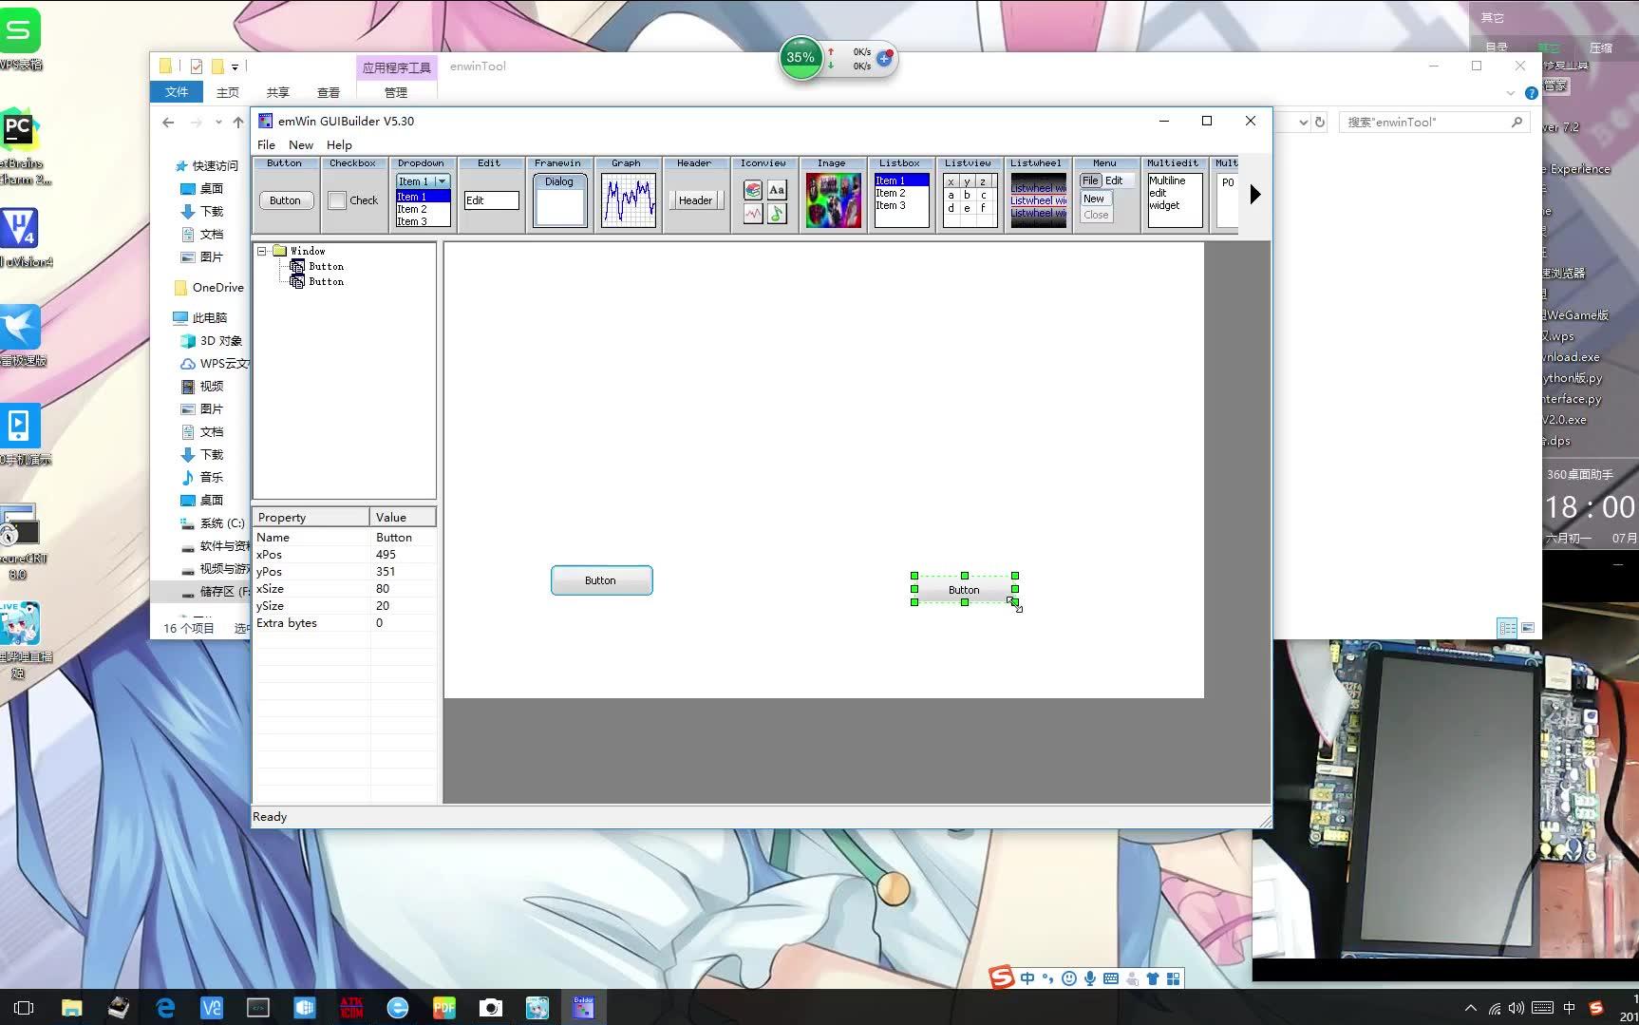Show more widgets with the right arrow
The image size is (1639, 1025).
1255,195
